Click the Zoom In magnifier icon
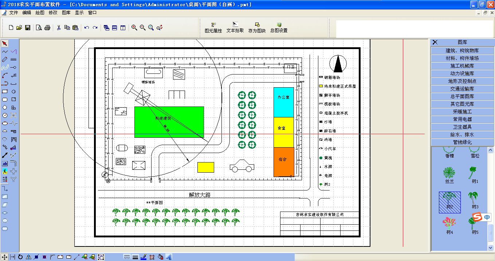Image resolution: width=495 pixels, height=261 pixels. tap(134, 28)
